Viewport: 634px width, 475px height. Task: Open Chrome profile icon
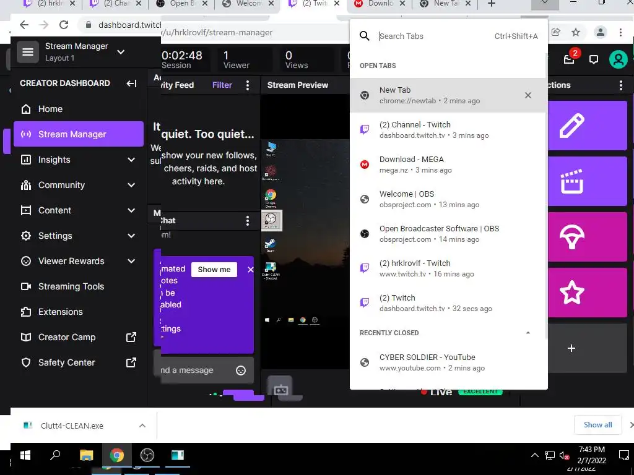tap(601, 32)
